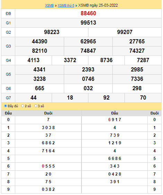
Task: Click the G1 prize number 99513
Action: (88, 23)
